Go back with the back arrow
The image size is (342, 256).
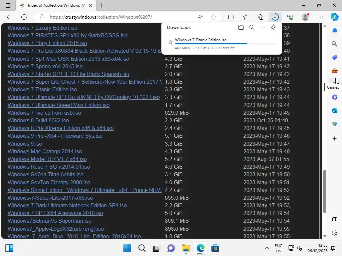coord(9,17)
